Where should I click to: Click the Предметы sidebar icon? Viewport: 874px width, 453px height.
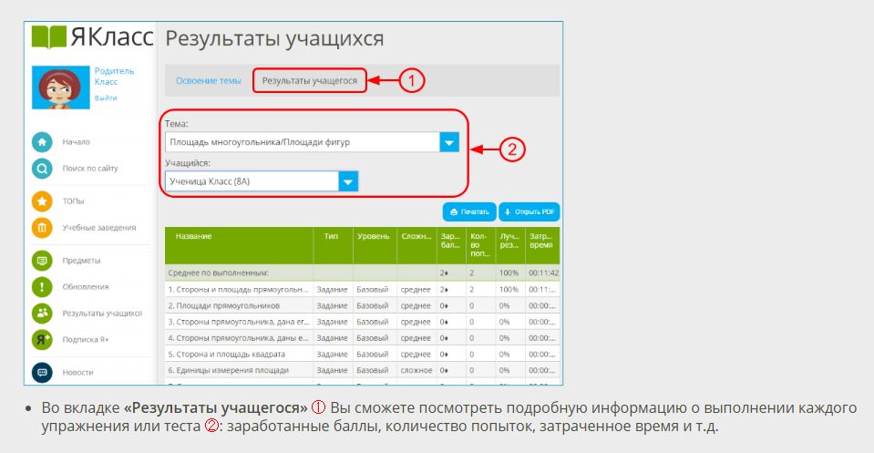tap(42, 261)
